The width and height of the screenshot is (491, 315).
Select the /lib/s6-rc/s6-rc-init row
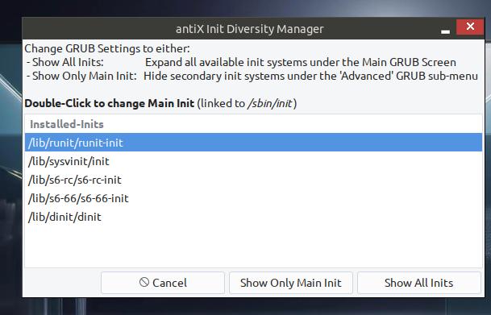(x=253, y=180)
